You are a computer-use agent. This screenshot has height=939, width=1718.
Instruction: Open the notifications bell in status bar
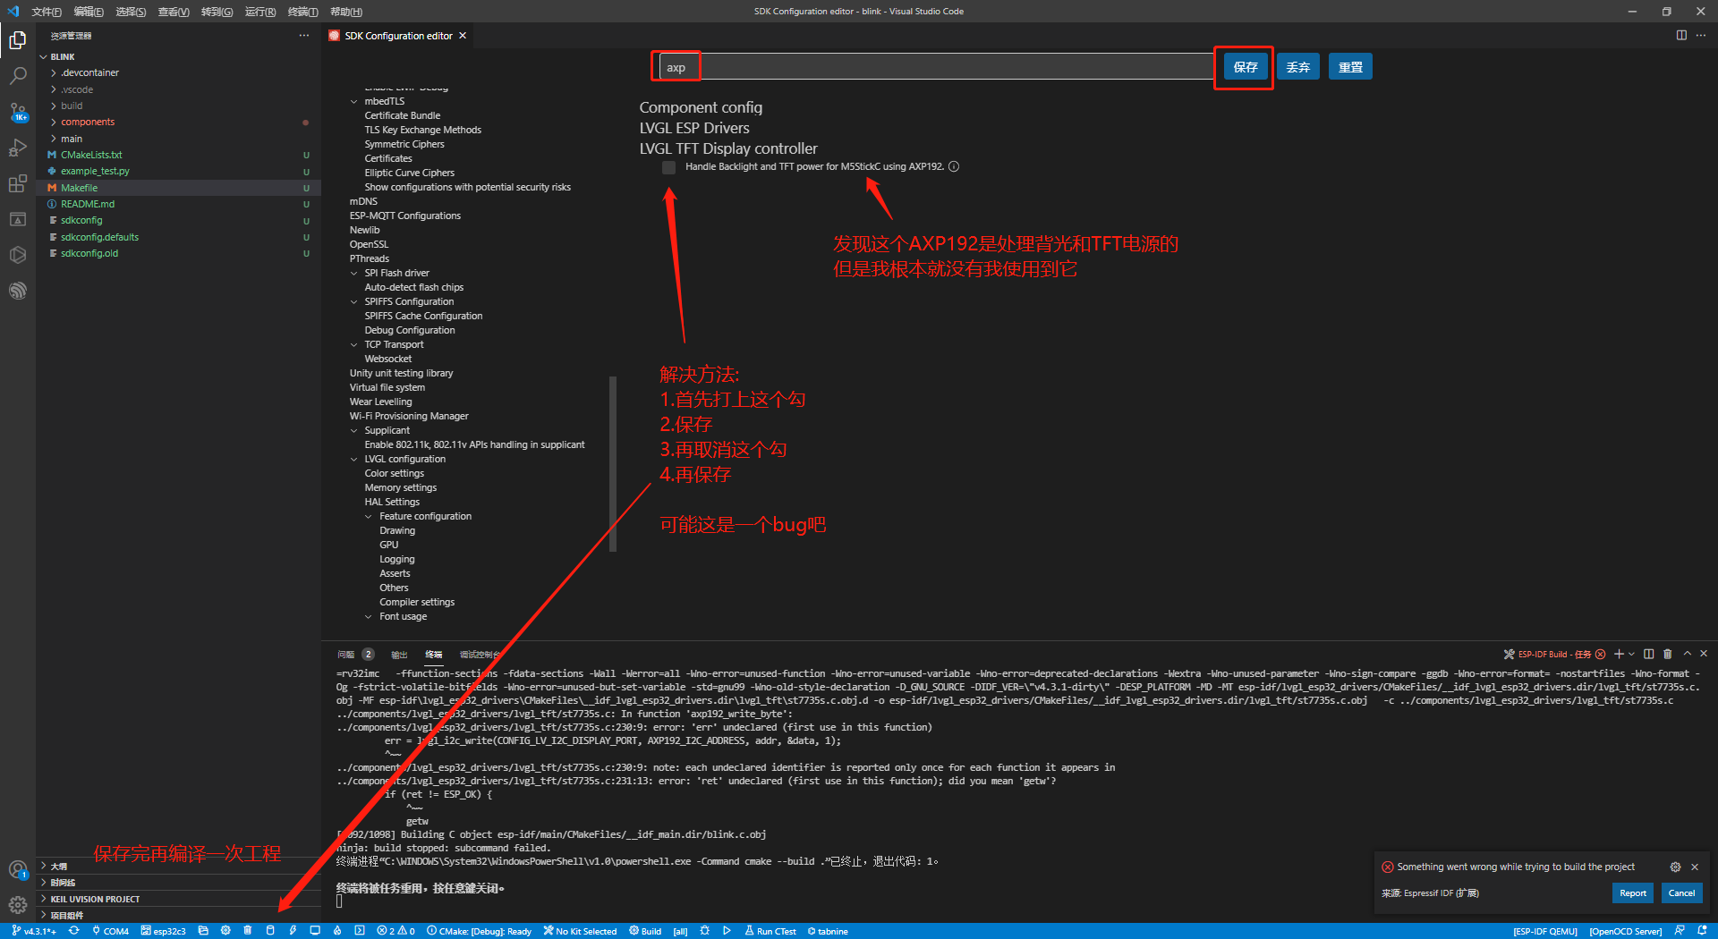tap(1702, 931)
